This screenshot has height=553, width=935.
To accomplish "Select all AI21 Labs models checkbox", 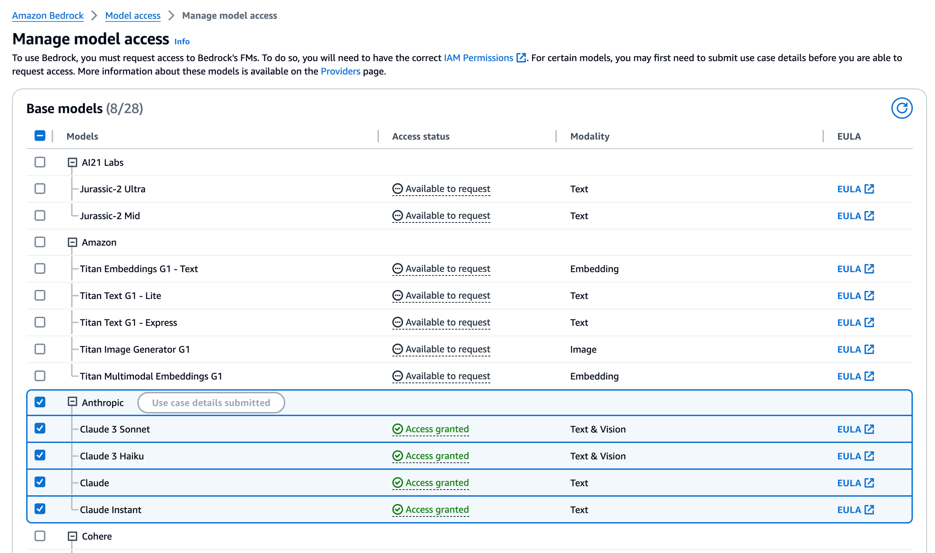I will point(40,162).
